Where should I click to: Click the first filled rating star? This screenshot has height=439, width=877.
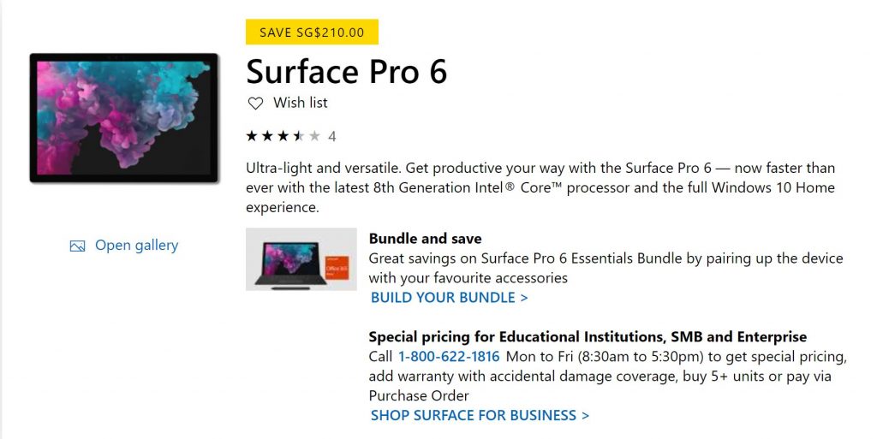coord(252,135)
